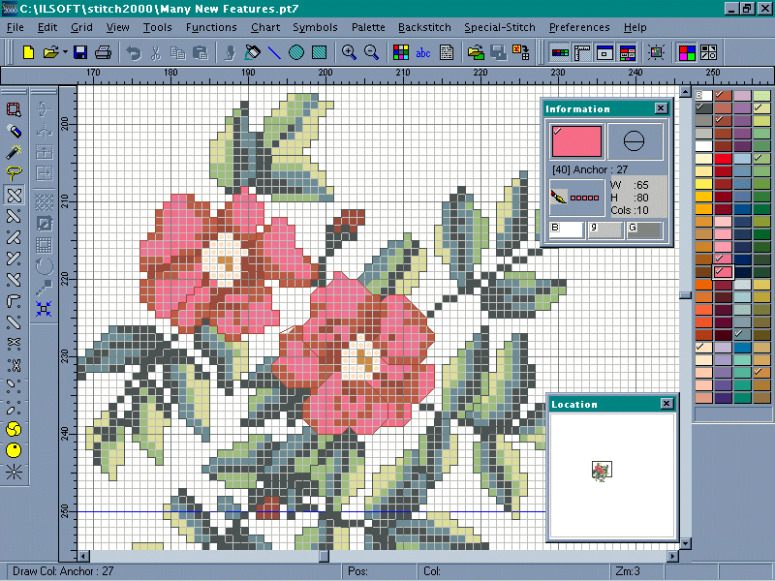Click the horizontal scrollbar right arrow

pos(672,556)
